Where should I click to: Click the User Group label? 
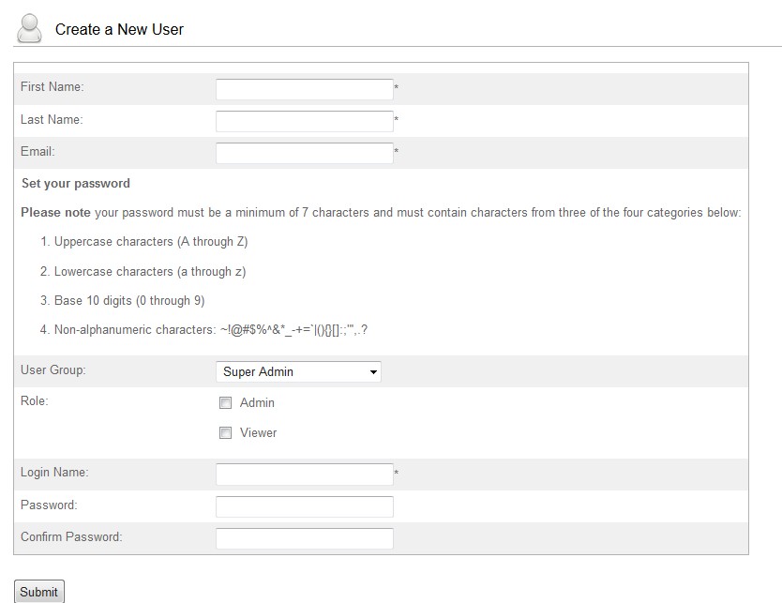[x=53, y=370]
